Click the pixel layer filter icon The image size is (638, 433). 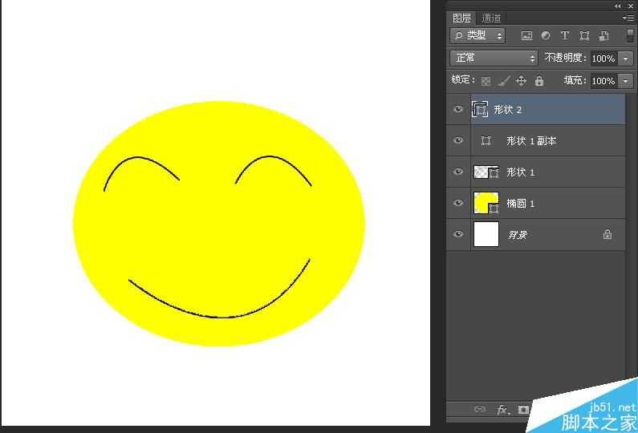point(526,35)
